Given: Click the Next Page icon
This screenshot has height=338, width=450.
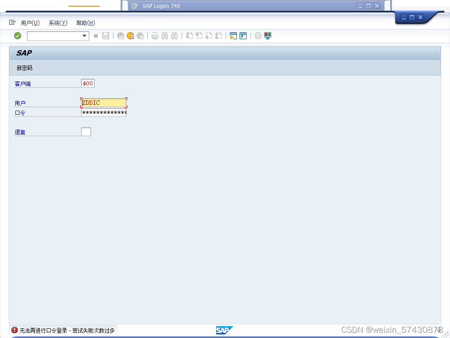Looking at the screenshot, I should 209,36.
